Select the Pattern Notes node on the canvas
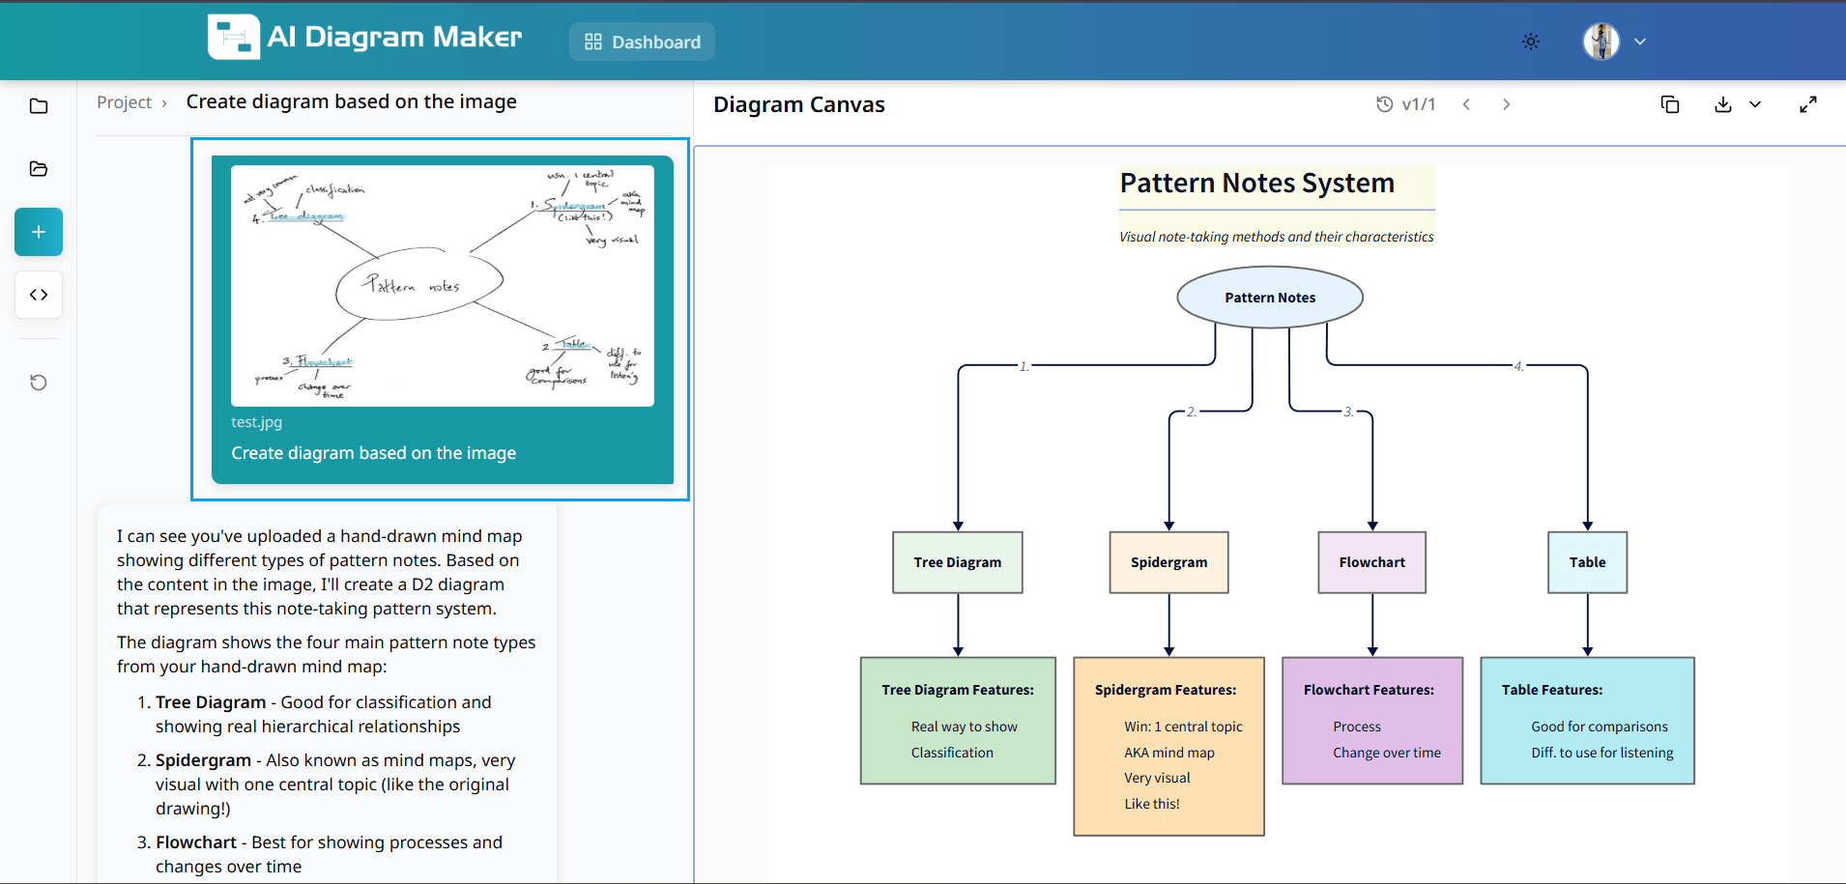Screen dimensions: 1846x884 (1269, 297)
